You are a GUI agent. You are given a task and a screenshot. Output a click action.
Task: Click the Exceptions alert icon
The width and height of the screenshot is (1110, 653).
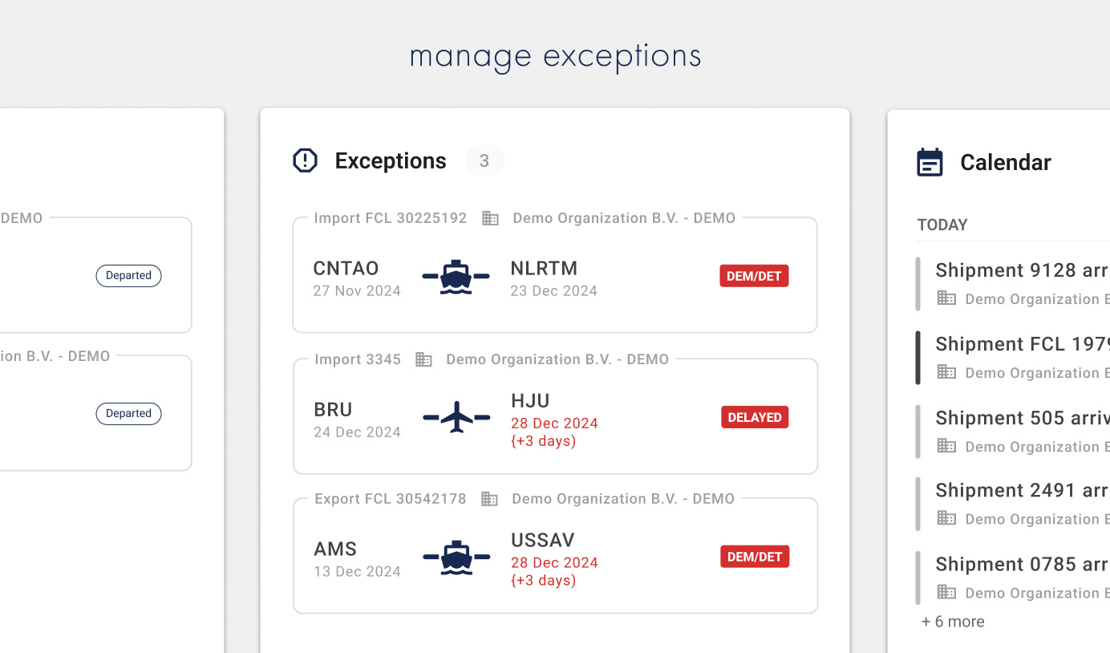[305, 160]
